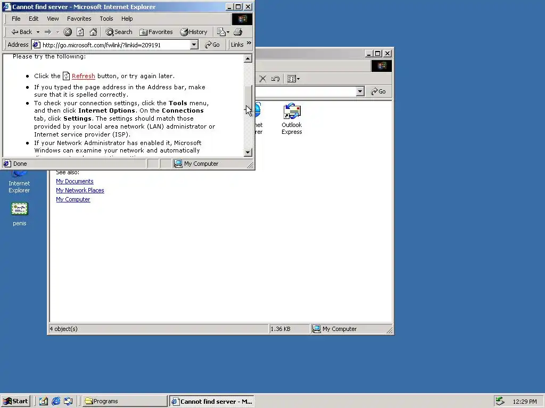Click the Mail toolbar icon
This screenshot has width=545, height=408.
[x=223, y=32]
